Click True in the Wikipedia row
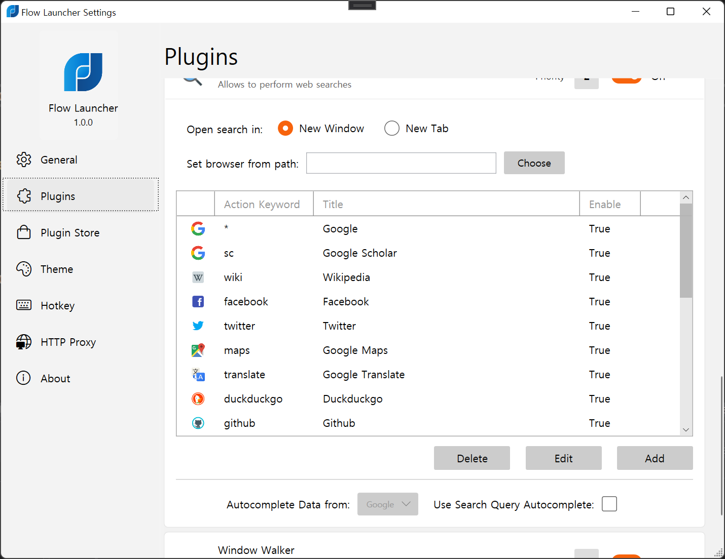 [600, 277]
